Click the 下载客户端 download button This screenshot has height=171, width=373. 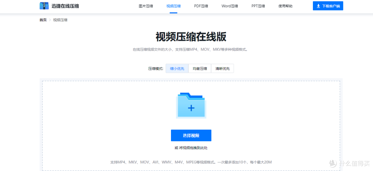328,6
